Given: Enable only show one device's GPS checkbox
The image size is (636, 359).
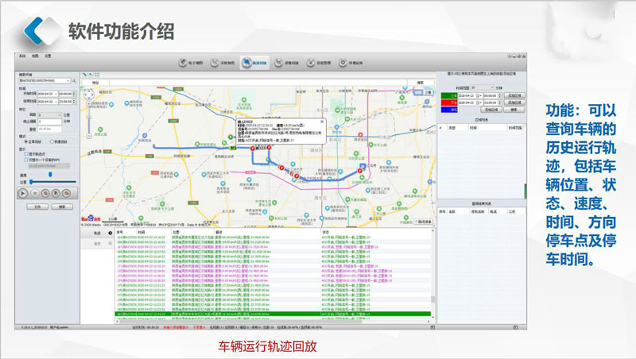Looking at the screenshot, I should pyautogui.click(x=26, y=160).
